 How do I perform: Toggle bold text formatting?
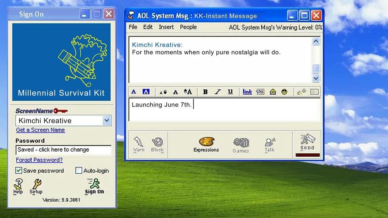coord(205,92)
